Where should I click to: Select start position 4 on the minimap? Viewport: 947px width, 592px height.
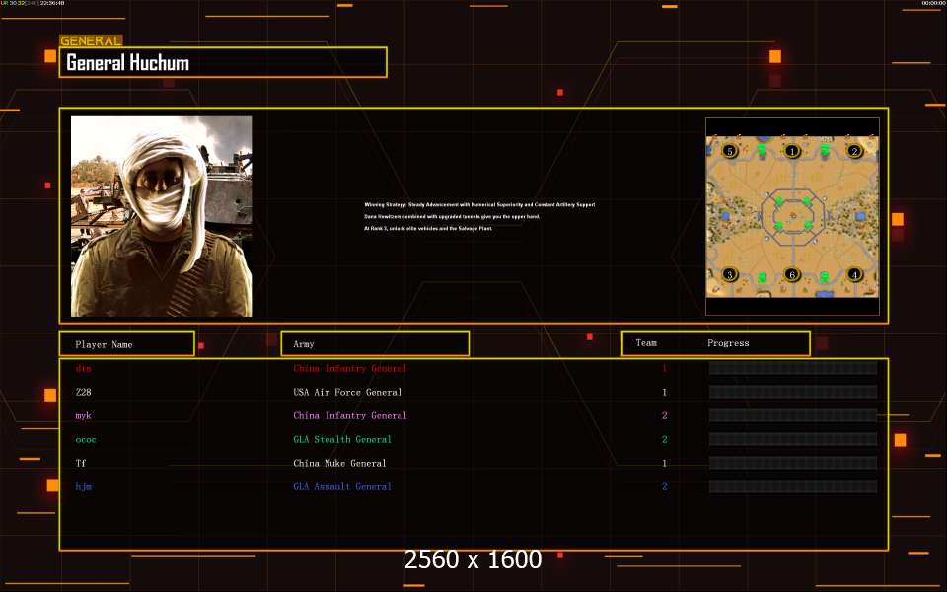pyautogui.click(x=855, y=274)
